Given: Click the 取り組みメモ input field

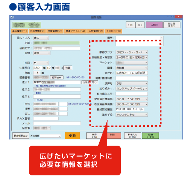Looking at the screenshot, I should pyautogui.click(x=132, y=94).
